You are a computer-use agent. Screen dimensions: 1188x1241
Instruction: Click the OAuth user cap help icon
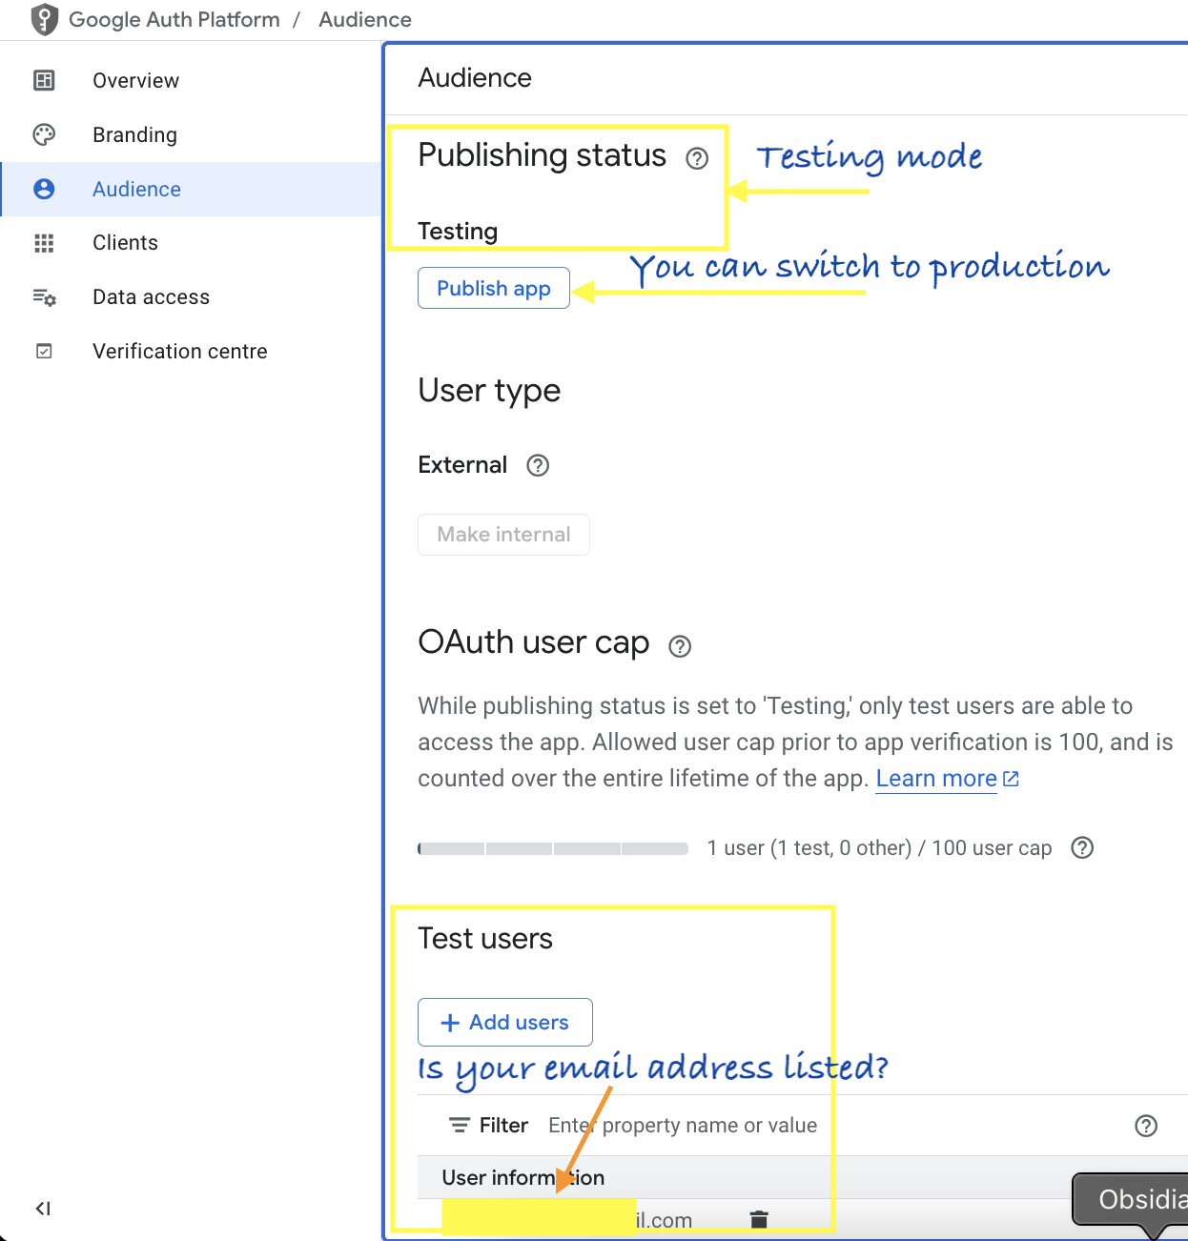tap(679, 646)
